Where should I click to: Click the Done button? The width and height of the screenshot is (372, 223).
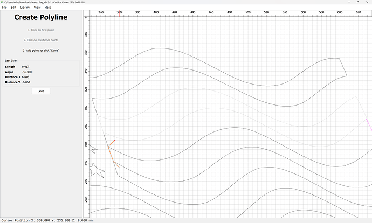click(41, 91)
